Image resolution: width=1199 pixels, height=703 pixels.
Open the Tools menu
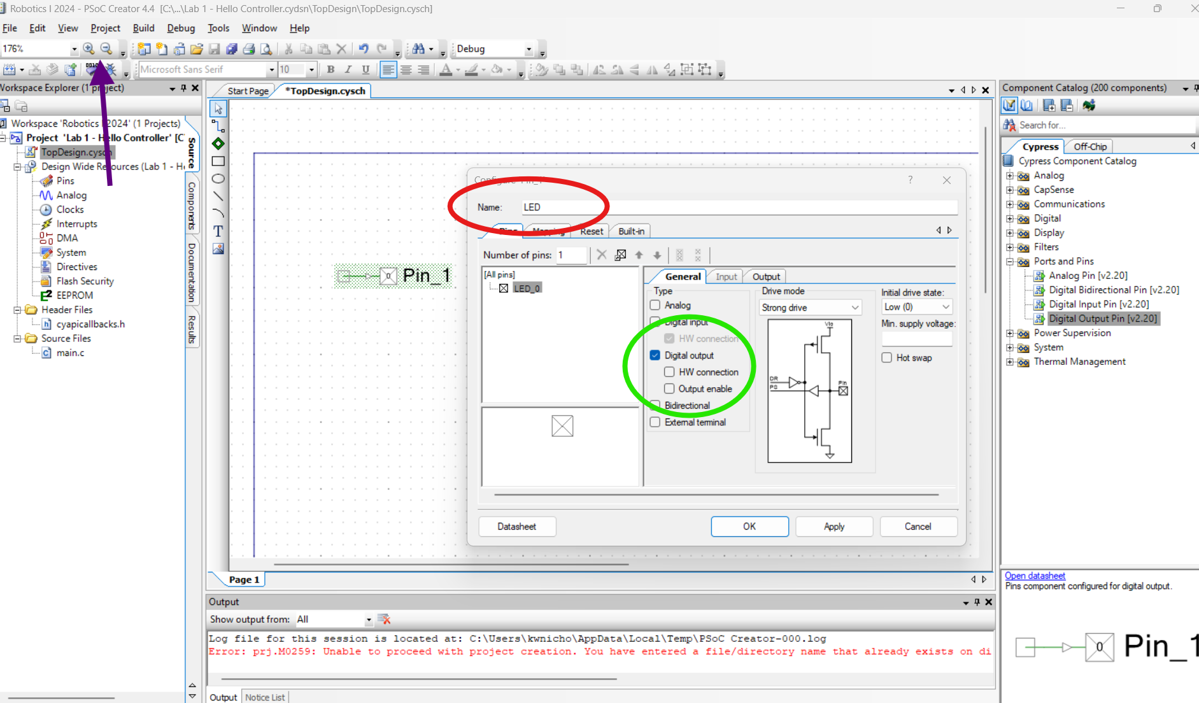coord(218,28)
